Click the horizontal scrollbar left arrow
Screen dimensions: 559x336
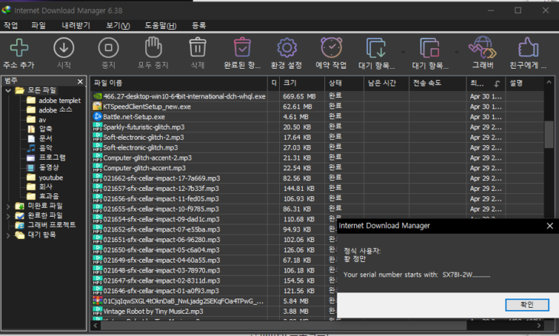96,325
